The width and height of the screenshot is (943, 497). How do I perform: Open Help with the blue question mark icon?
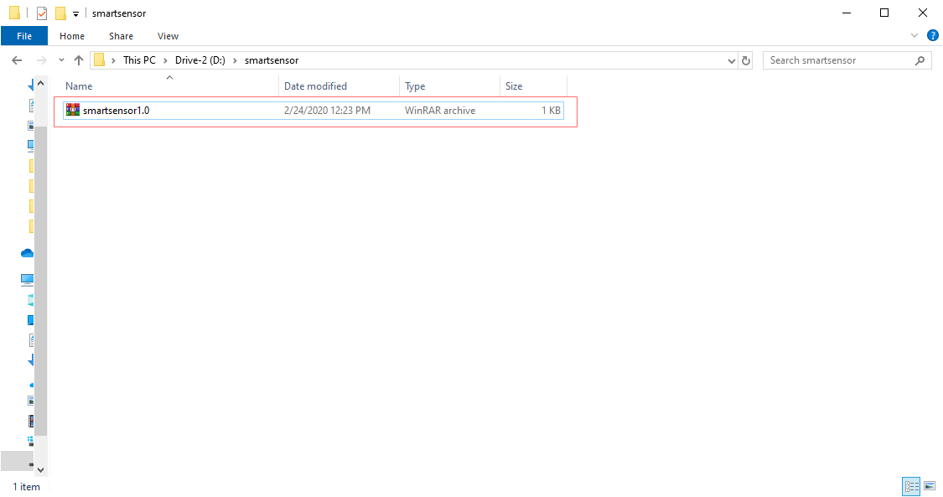pyautogui.click(x=933, y=35)
